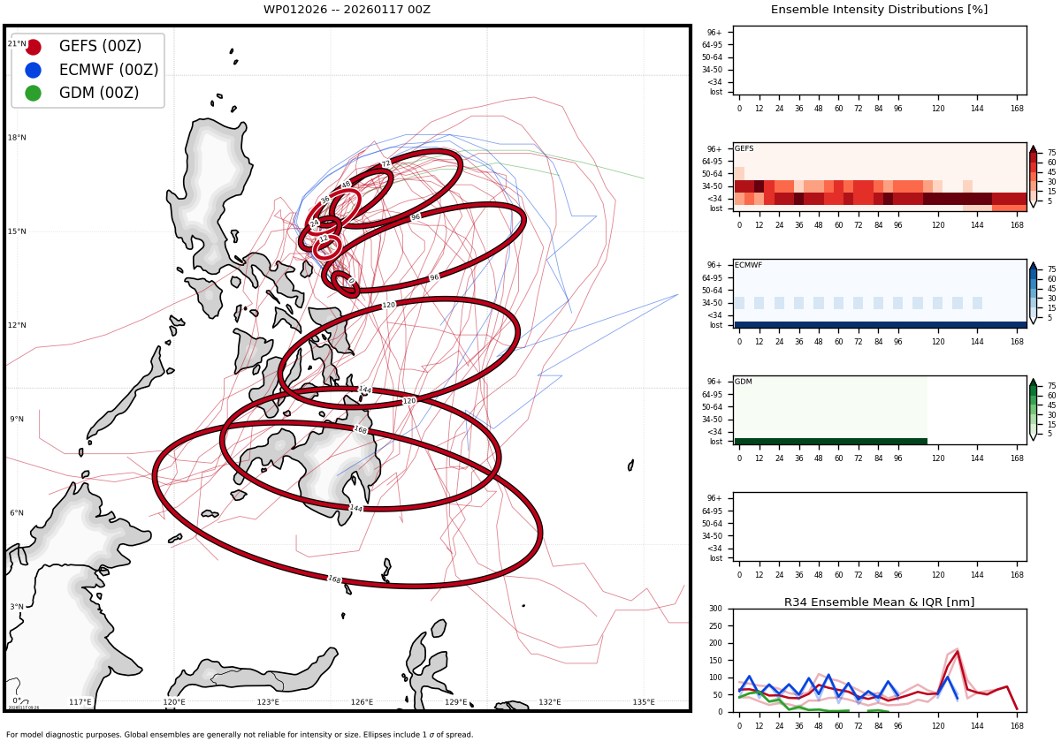Click the 36-hour ellipse label

[x=325, y=200]
